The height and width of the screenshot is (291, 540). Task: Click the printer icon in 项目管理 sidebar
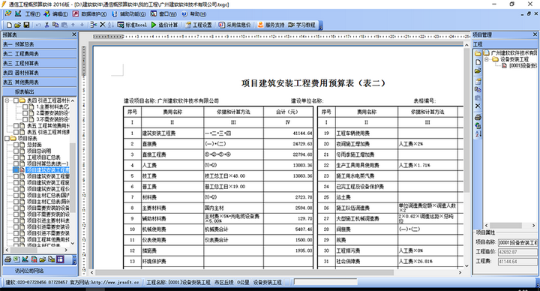tap(478, 117)
